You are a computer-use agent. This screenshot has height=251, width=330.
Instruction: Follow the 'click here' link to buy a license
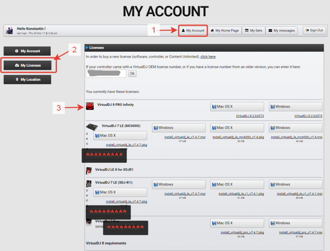tap(208, 56)
